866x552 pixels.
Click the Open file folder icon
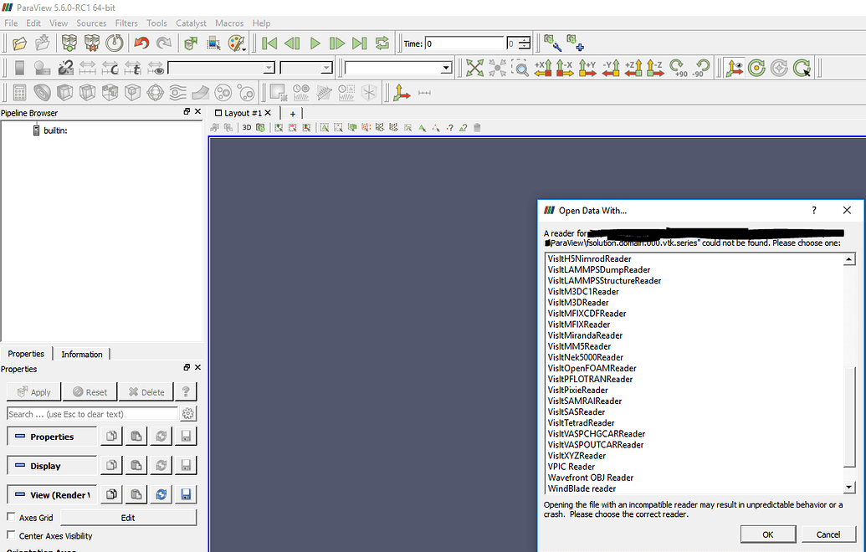pyautogui.click(x=19, y=43)
